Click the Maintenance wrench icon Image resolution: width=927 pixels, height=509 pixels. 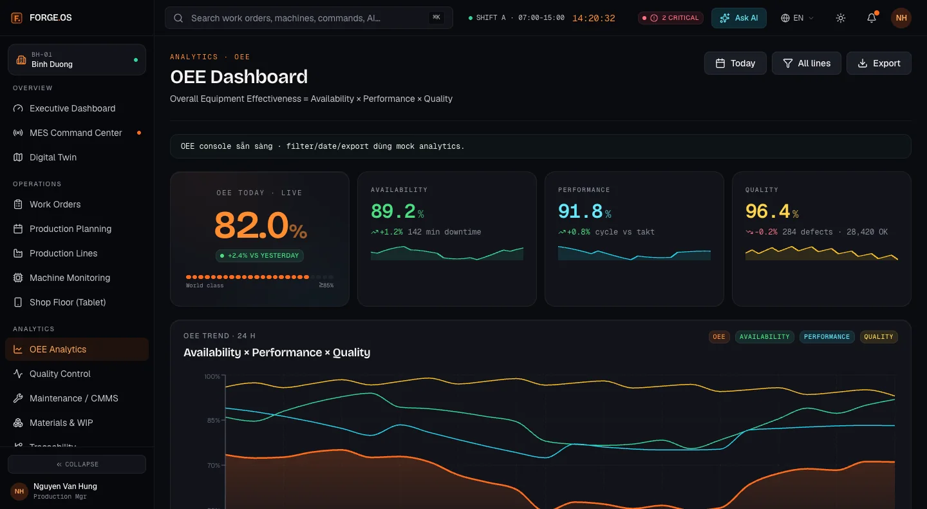18,398
